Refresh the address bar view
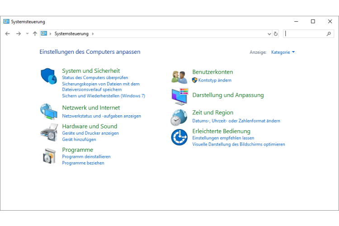 pos(276,33)
